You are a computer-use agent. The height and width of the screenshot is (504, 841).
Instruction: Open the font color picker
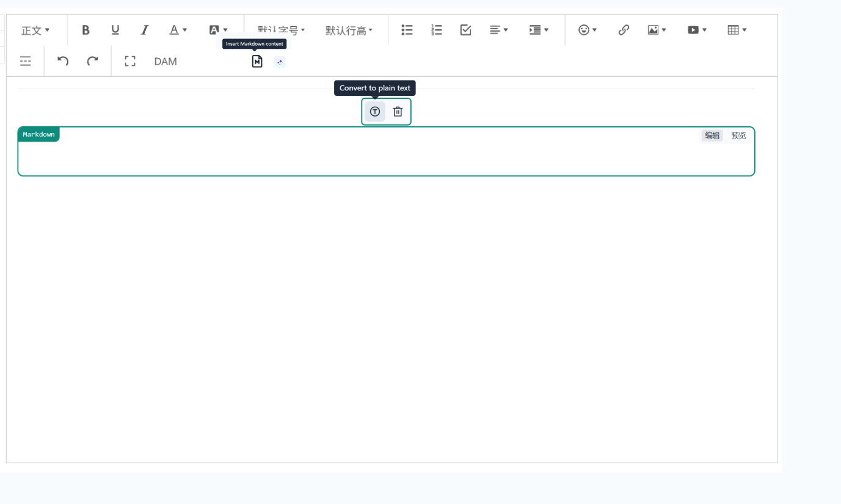tap(178, 30)
